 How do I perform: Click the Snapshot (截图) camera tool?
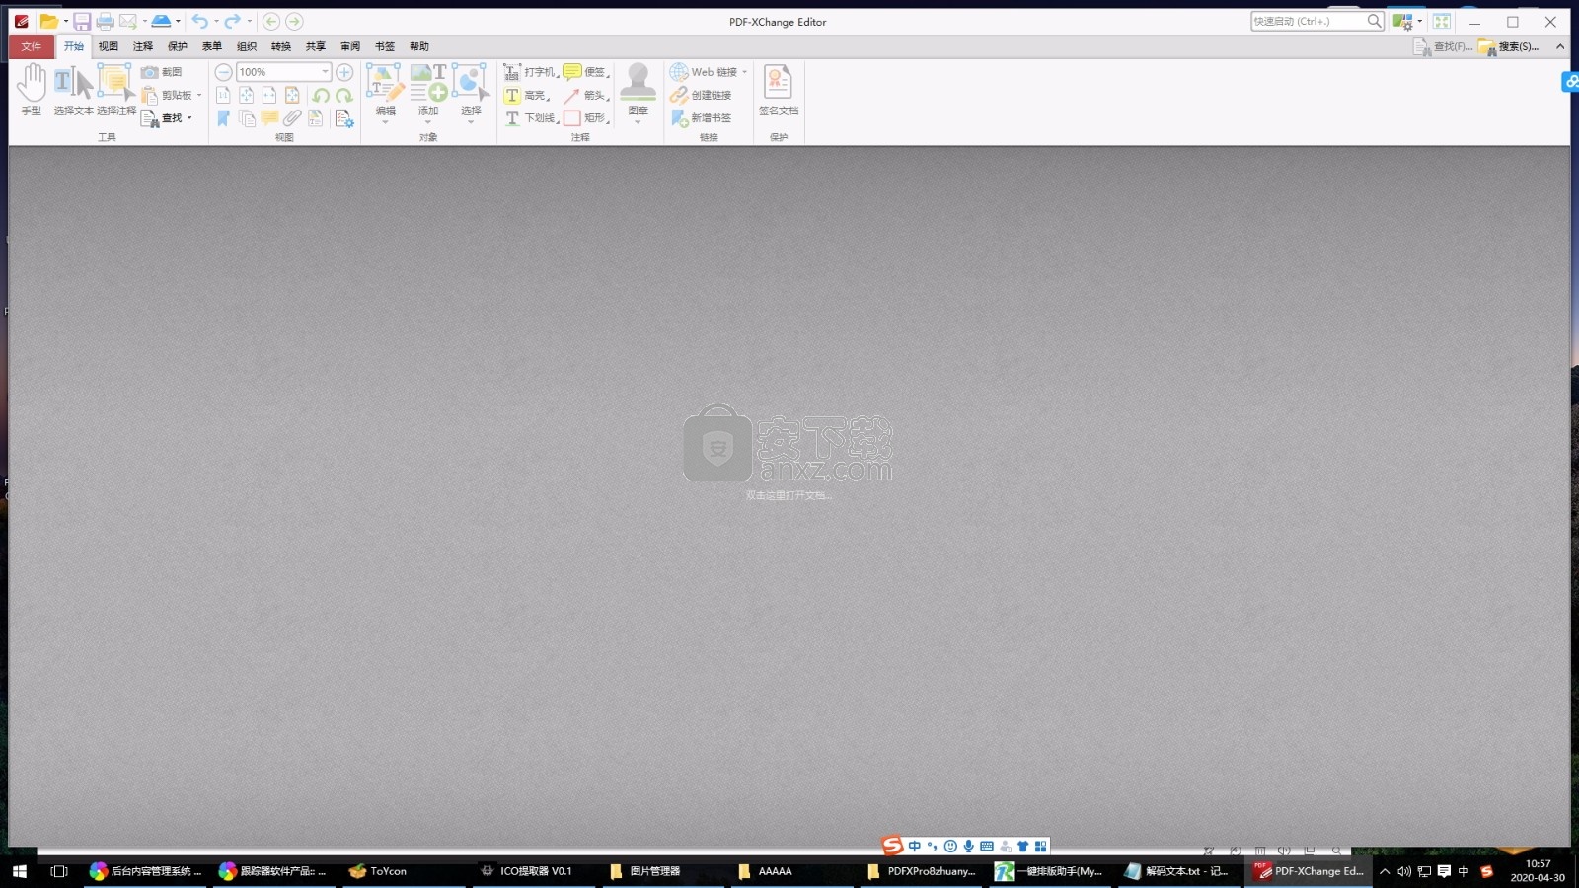(162, 72)
